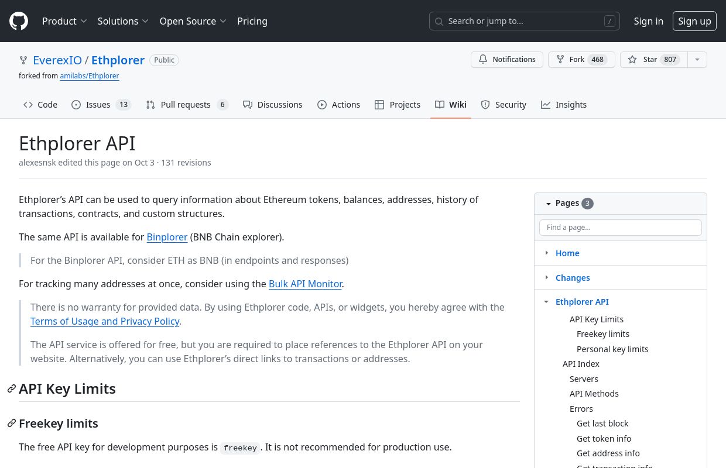Open the Changes wiki page
This screenshot has height=468, width=726.
[573, 278]
